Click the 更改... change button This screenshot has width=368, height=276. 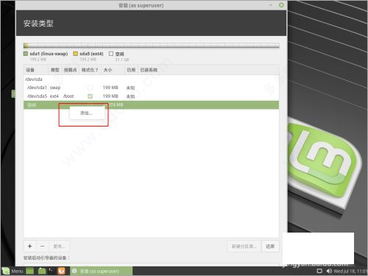click(59, 246)
